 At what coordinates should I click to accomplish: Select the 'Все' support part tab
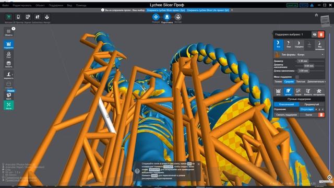click(x=278, y=44)
